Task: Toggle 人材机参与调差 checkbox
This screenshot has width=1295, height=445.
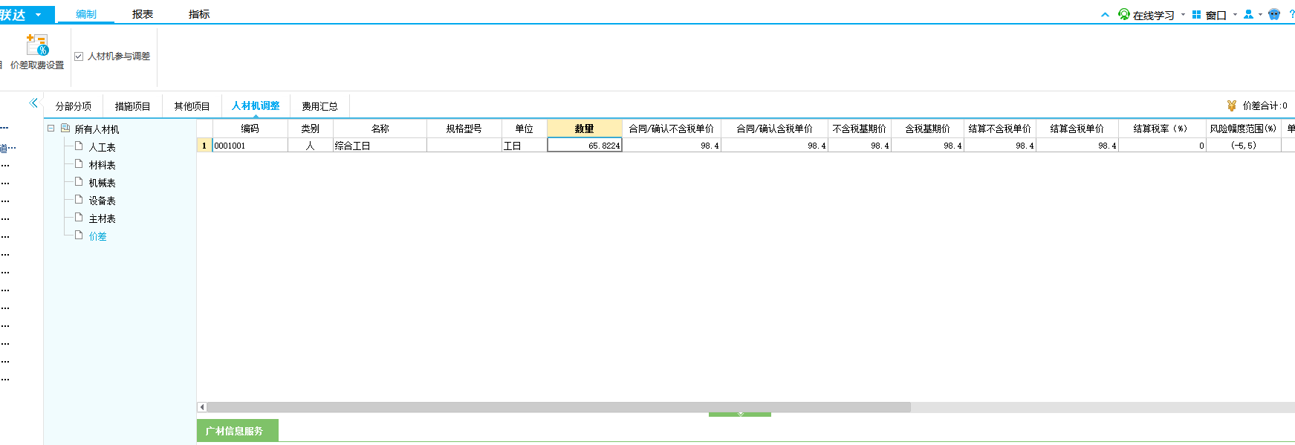Action: click(79, 56)
